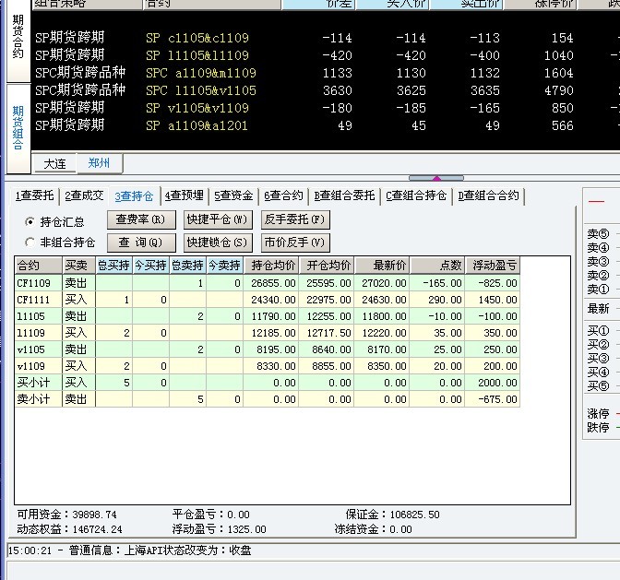Image resolution: width=620 pixels, height=580 pixels.
Task: Open the 1查委托 tab
Action: click(34, 195)
